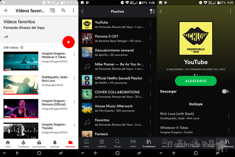
Task: Open YouTube header overflow menu
Action: point(73,10)
